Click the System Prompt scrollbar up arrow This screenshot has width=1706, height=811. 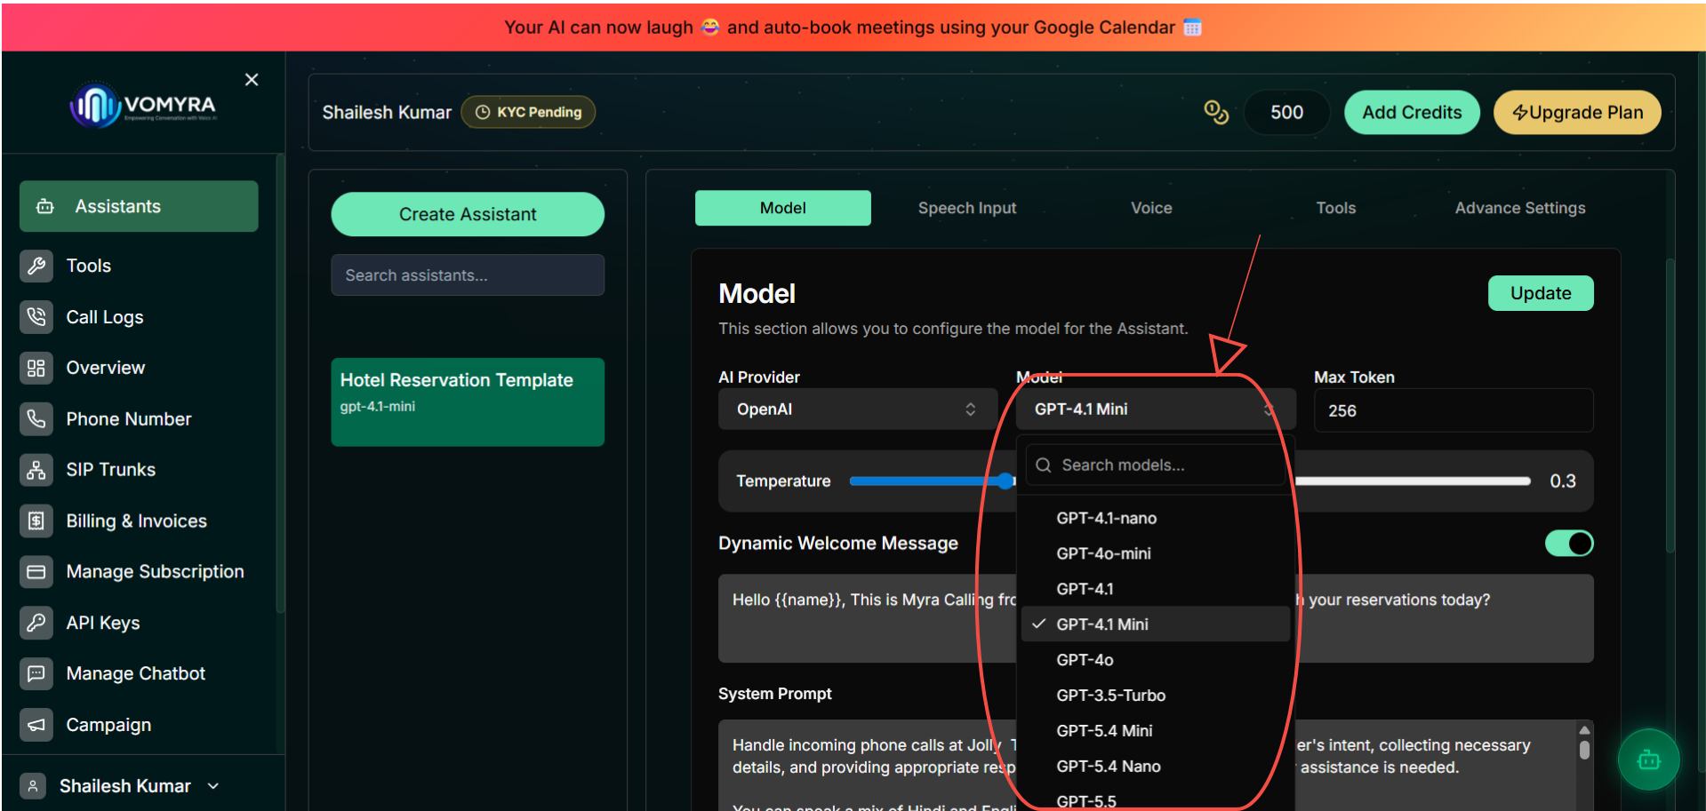[x=1584, y=730]
